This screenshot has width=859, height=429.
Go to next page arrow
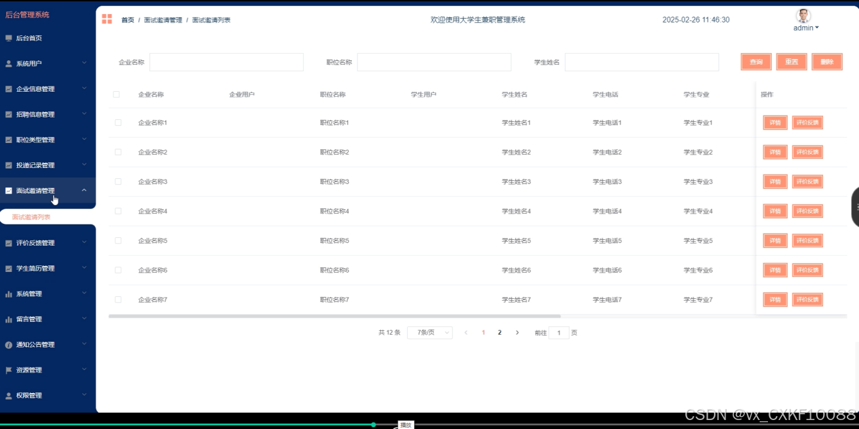click(x=517, y=333)
